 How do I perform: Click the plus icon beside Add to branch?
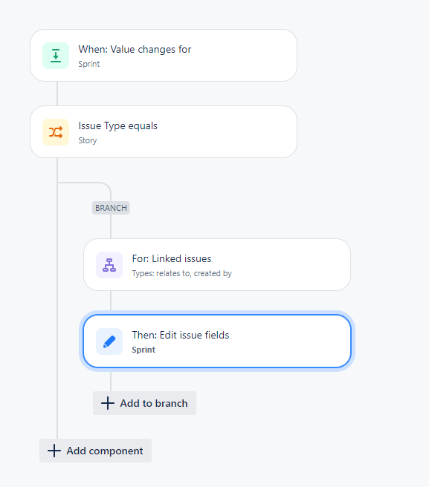click(108, 403)
